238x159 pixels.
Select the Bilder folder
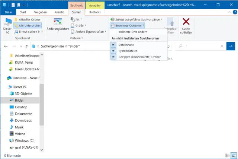click(x=20, y=100)
